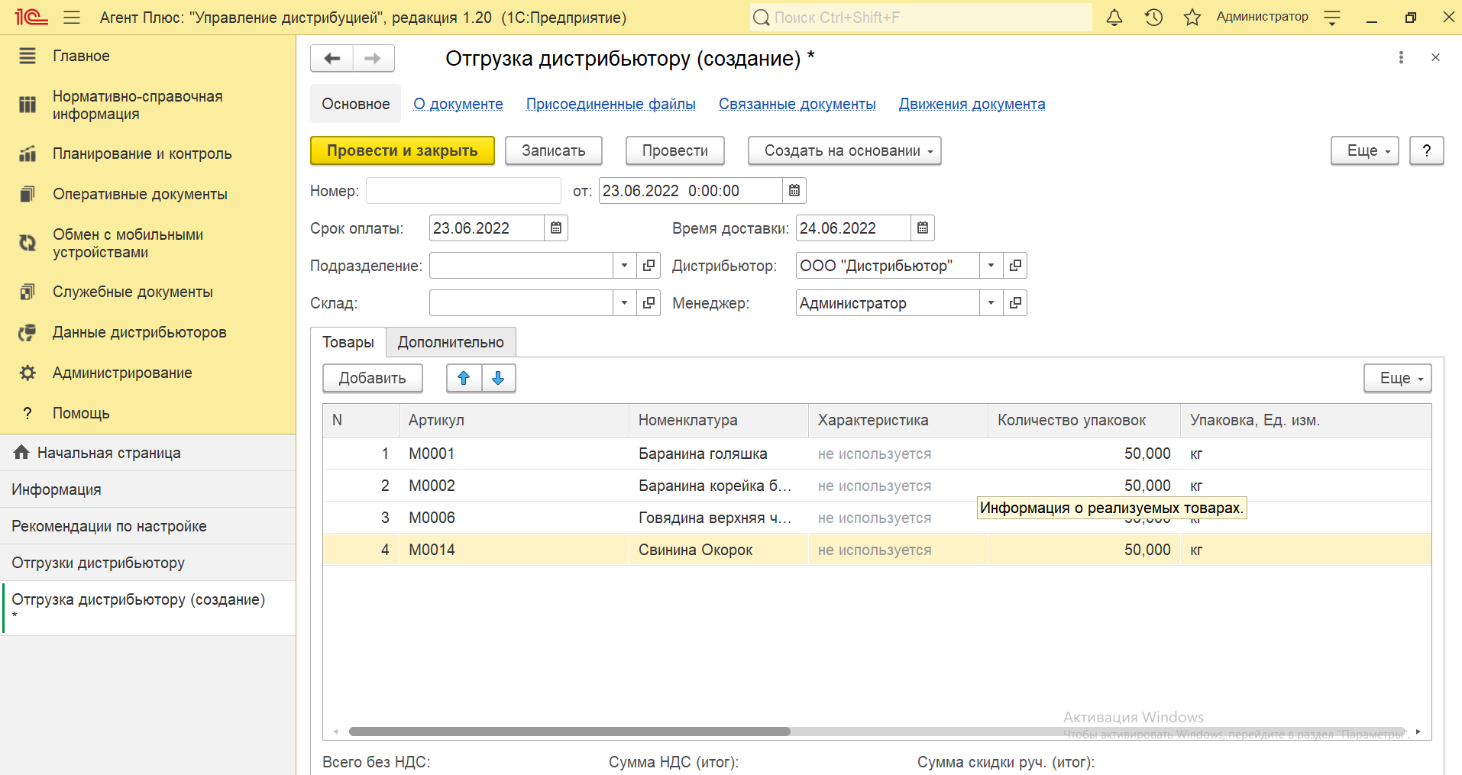Open the goods table Еще menu

(x=1398, y=378)
